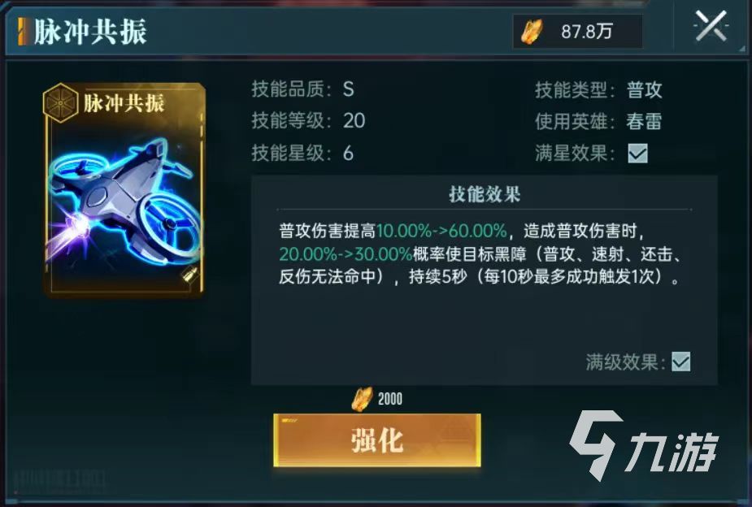Click the 强化 upgrade button

[377, 440]
